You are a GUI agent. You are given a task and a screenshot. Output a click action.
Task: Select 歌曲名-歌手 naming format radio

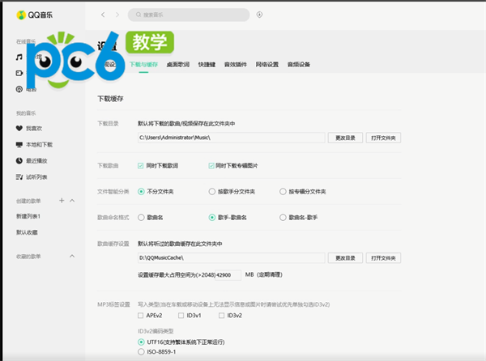click(283, 218)
